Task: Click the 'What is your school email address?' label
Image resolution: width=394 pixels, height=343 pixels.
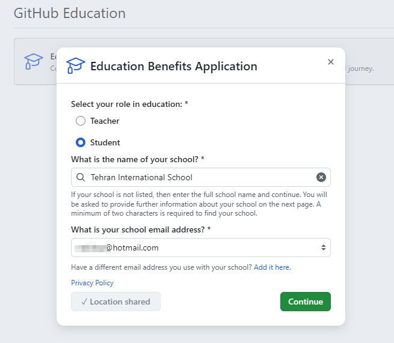Action: click(141, 229)
